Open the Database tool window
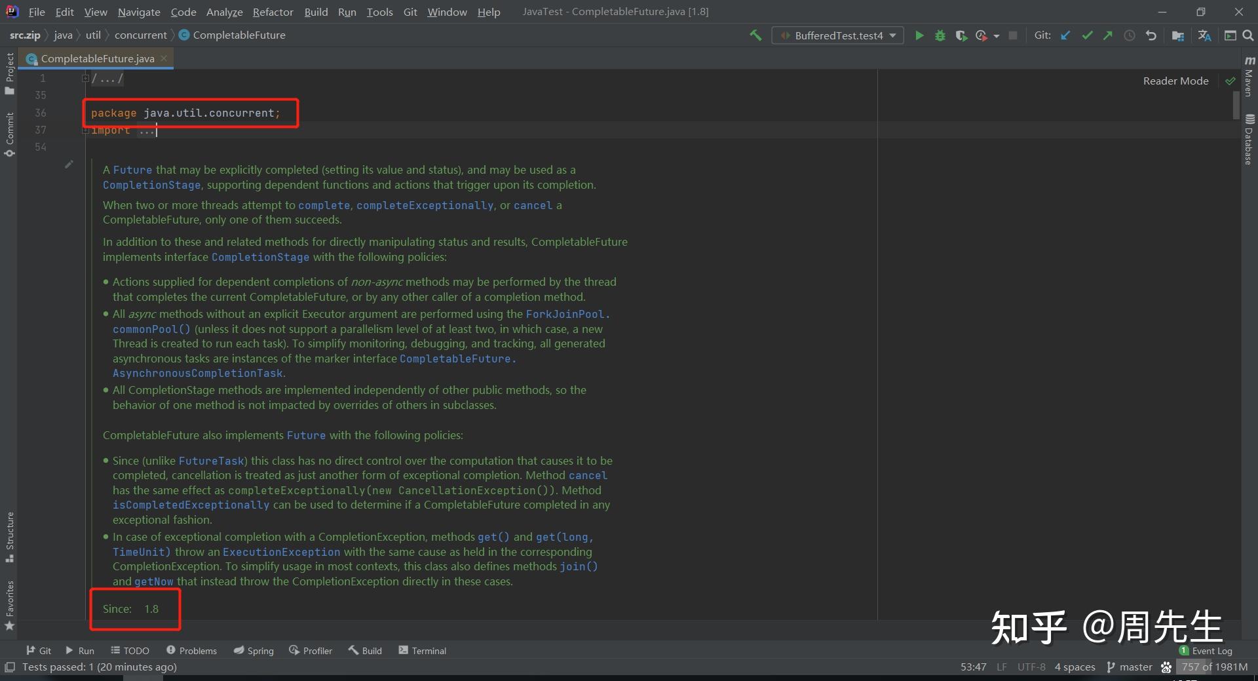Viewport: 1258px width, 681px height. (1249, 139)
